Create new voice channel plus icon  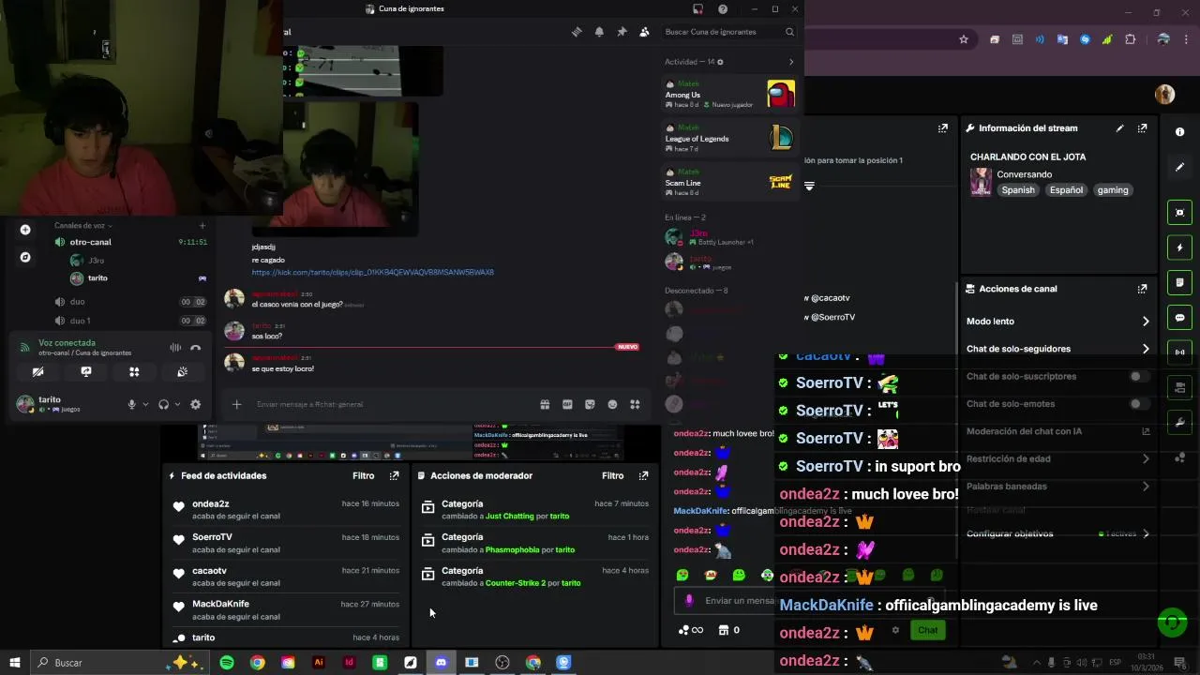(x=202, y=226)
